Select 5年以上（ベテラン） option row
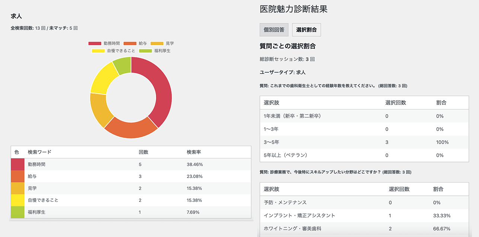This screenshot has height=237, width=479. (364, 155)
